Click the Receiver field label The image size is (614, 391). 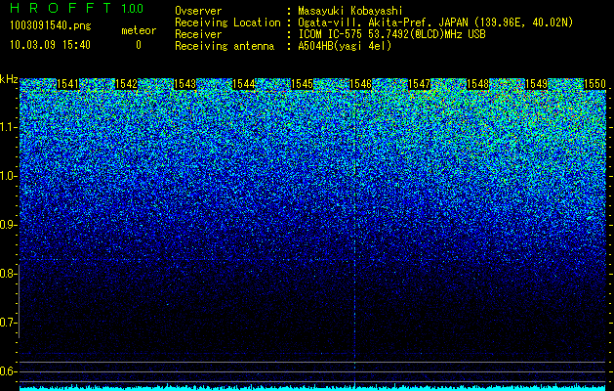coord(198,34)
